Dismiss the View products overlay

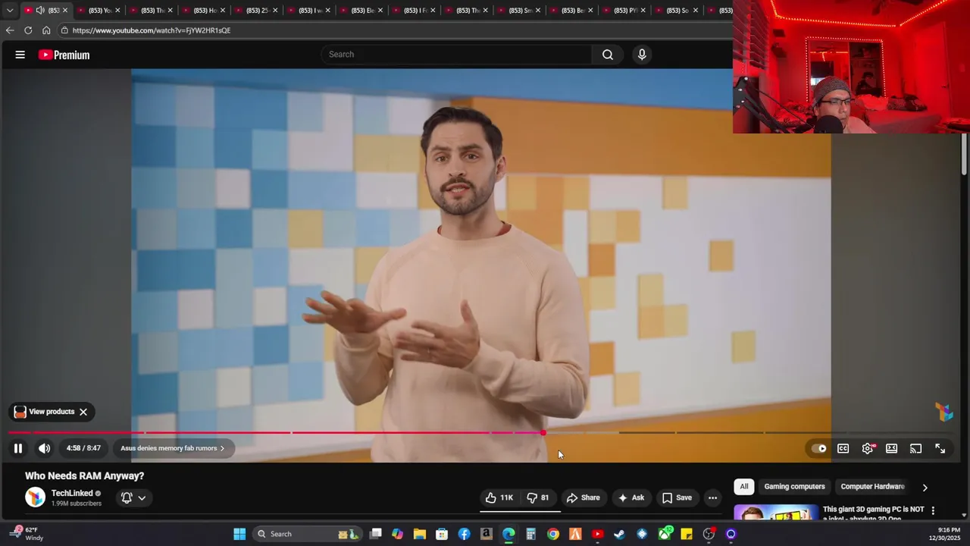[83, 412]
